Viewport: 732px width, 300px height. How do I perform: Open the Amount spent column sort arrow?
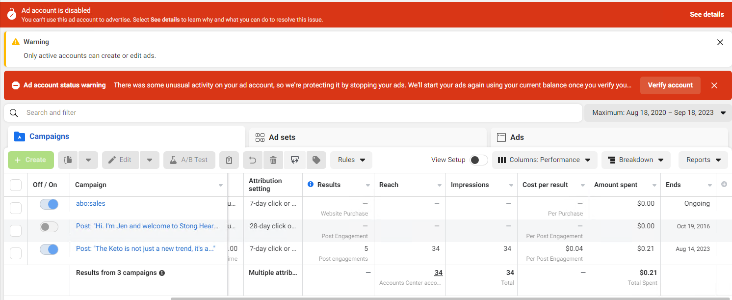coord(654,185)
